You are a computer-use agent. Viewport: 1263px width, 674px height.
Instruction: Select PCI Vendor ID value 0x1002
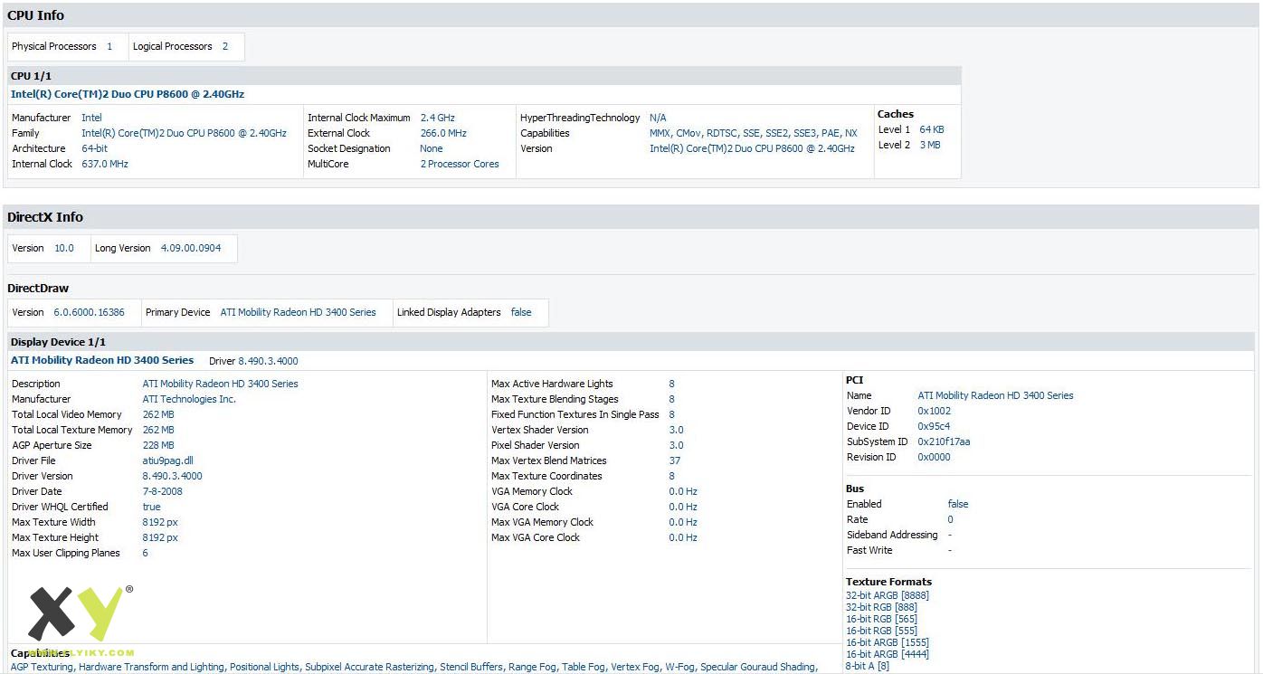pos(935,411)
